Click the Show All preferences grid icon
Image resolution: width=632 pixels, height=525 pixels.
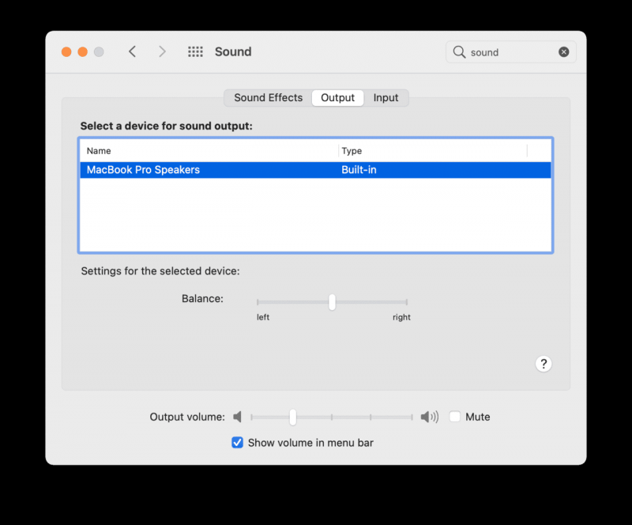click(x=194, y=51)
